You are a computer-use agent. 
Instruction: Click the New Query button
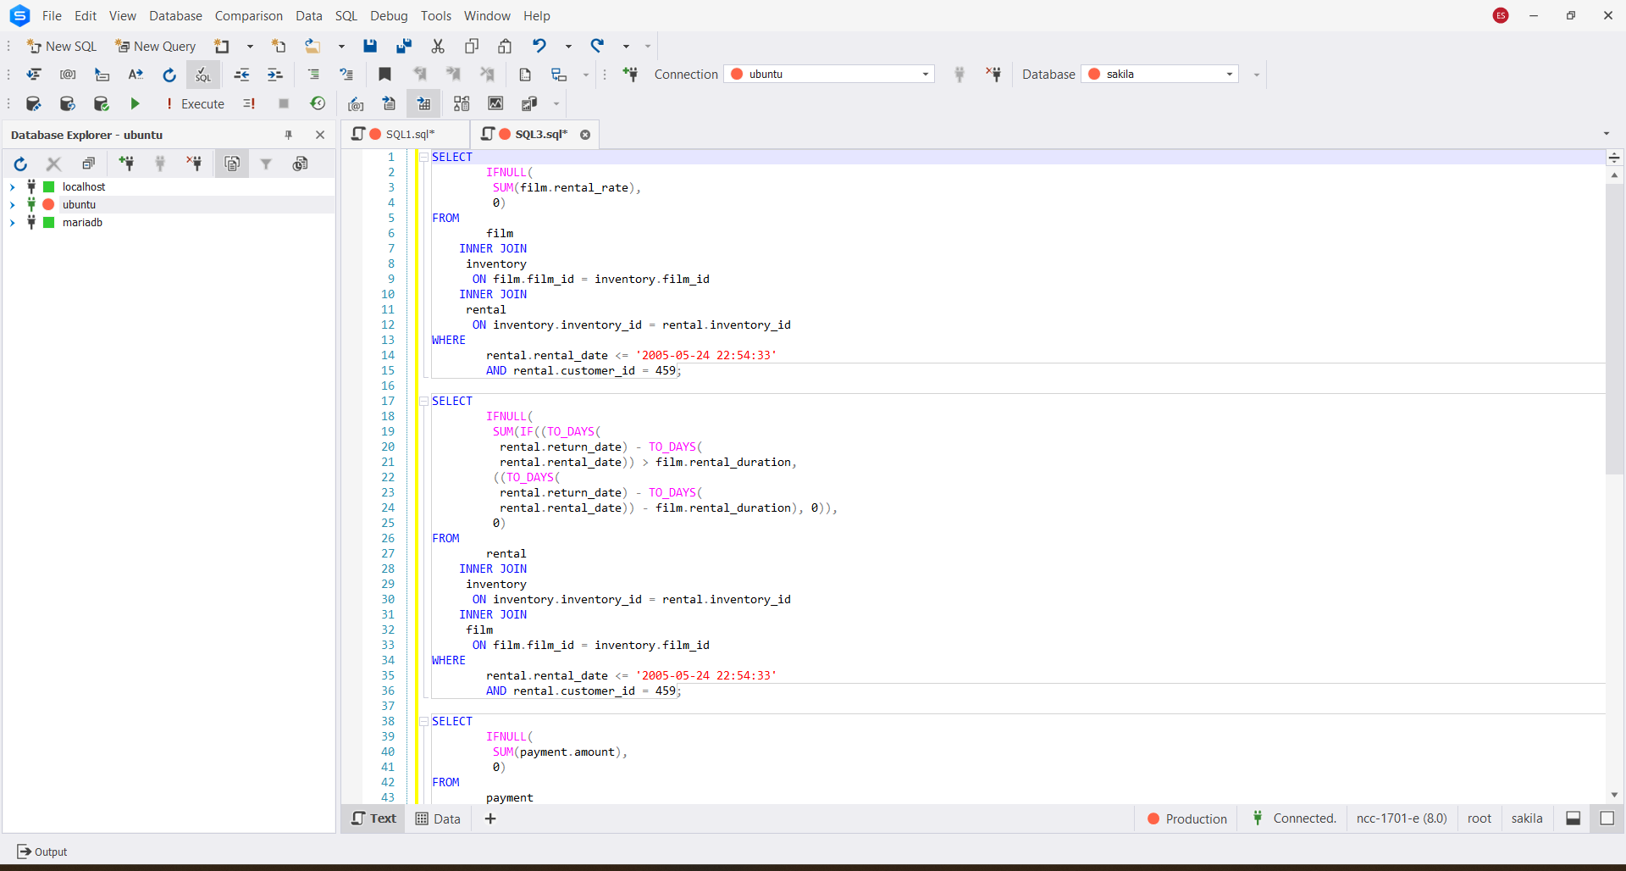(155, 46)
